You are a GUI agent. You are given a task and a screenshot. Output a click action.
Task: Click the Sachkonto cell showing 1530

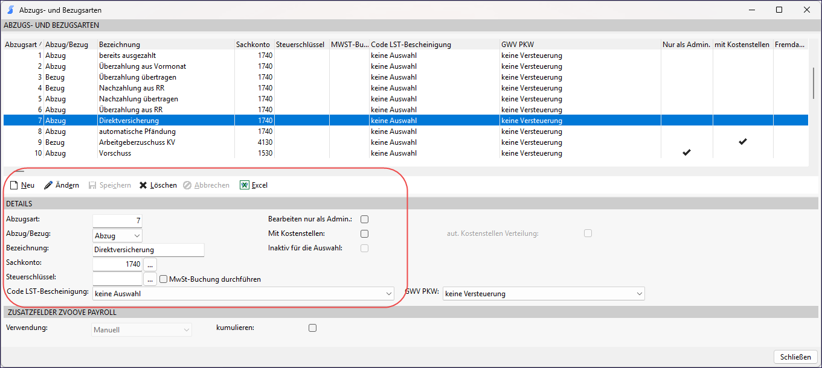click(254, 153)
